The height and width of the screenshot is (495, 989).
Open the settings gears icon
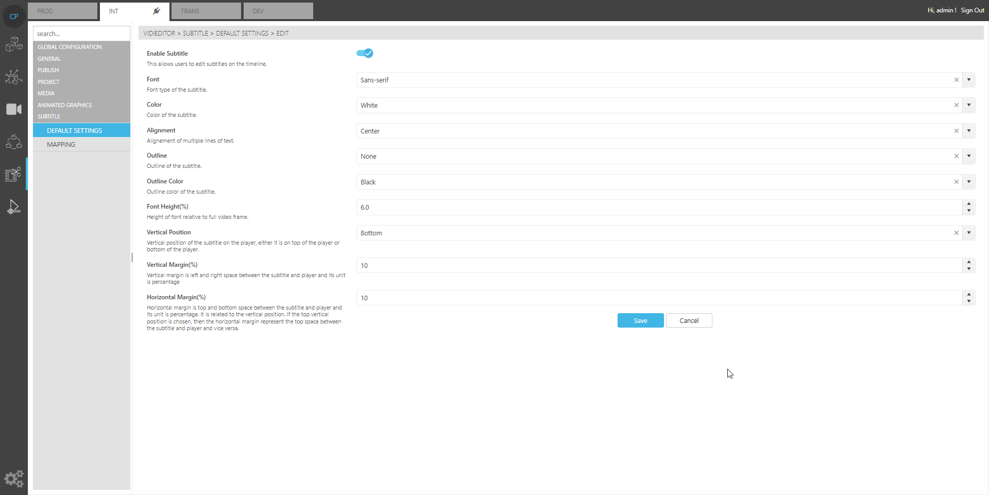(14, 479)
